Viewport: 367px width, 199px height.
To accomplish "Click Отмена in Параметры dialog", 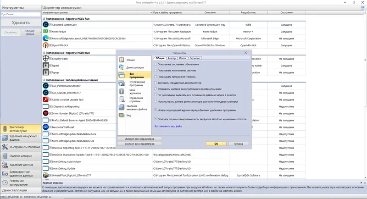I will (x=239, y=144).
